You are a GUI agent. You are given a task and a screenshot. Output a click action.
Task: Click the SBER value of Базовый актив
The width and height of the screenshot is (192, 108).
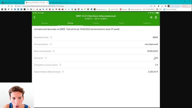155,37
